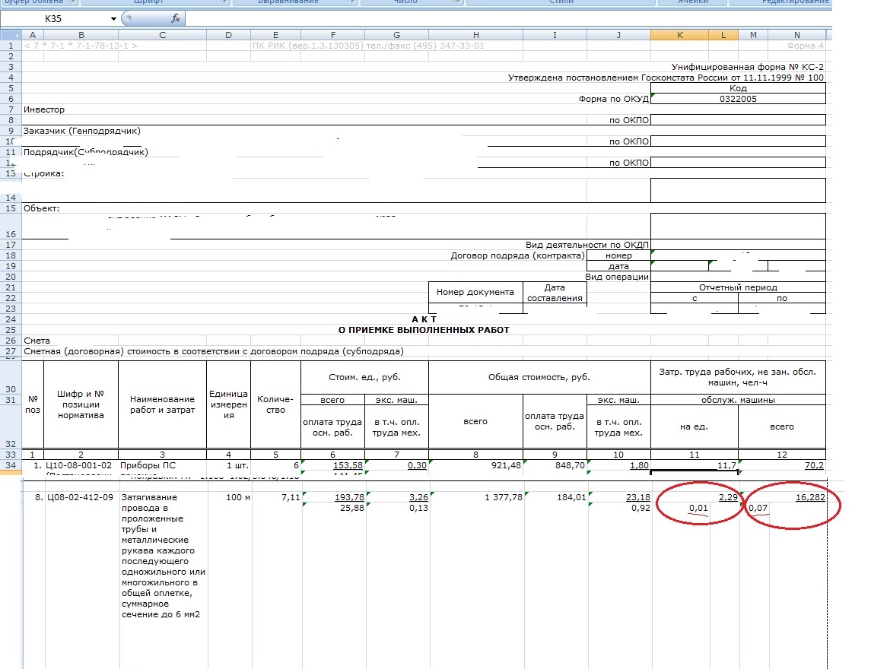The image size is (871, 669).
Task: Select the column K header
Action: (x=679, y=35)
